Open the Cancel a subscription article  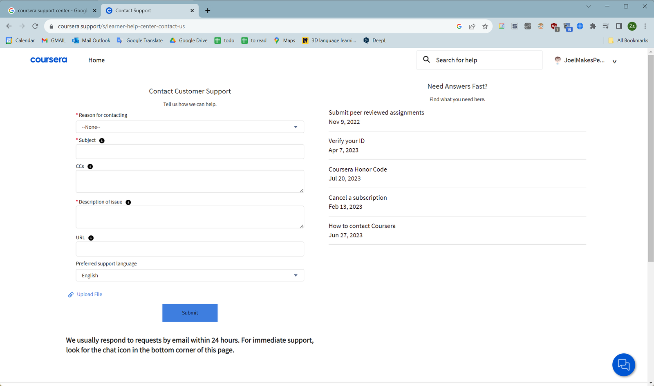click(x=358, y=198)
